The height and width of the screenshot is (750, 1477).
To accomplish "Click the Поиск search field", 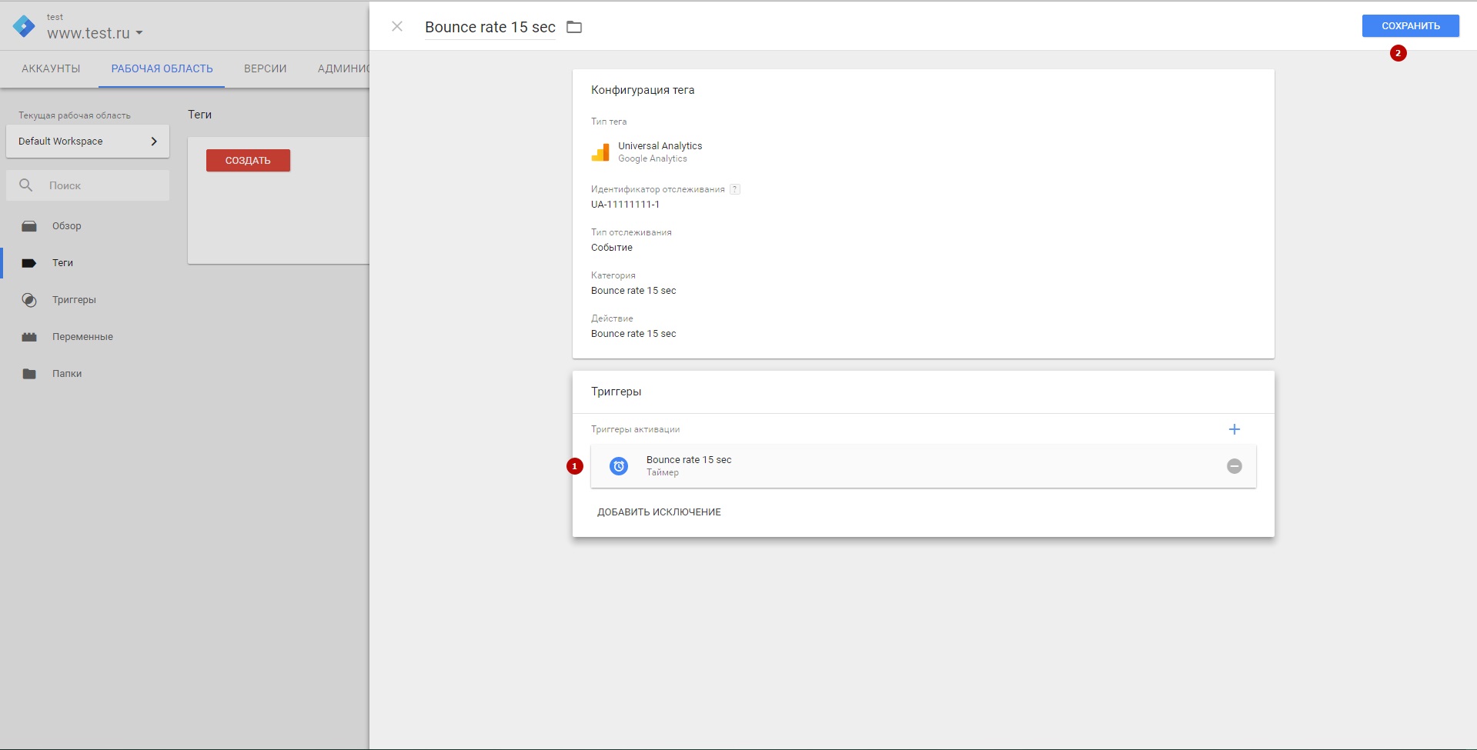I will [x=88, y=185].
